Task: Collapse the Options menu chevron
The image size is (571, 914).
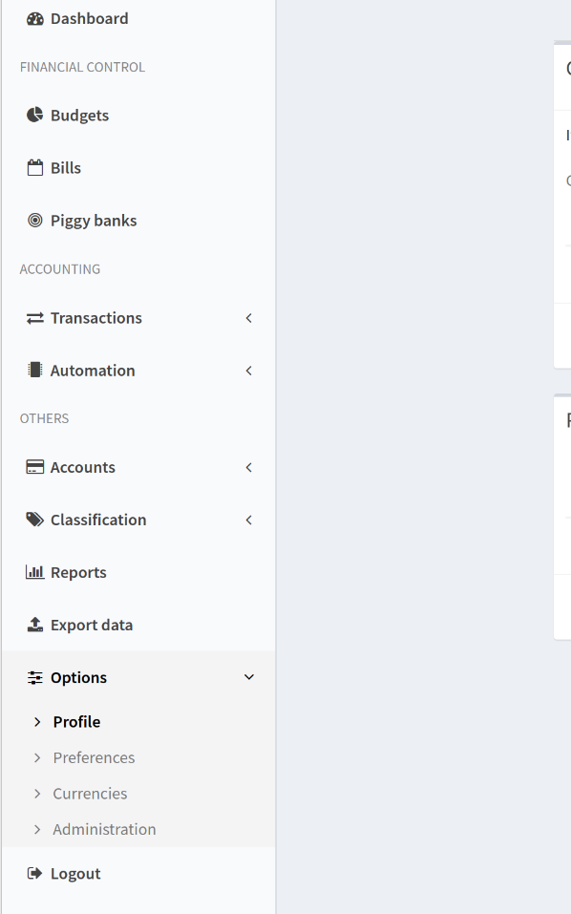Action: pos(249,677)
